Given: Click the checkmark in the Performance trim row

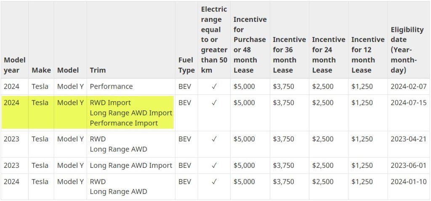Looking at the screenshot, I should [x=214, y=87].
